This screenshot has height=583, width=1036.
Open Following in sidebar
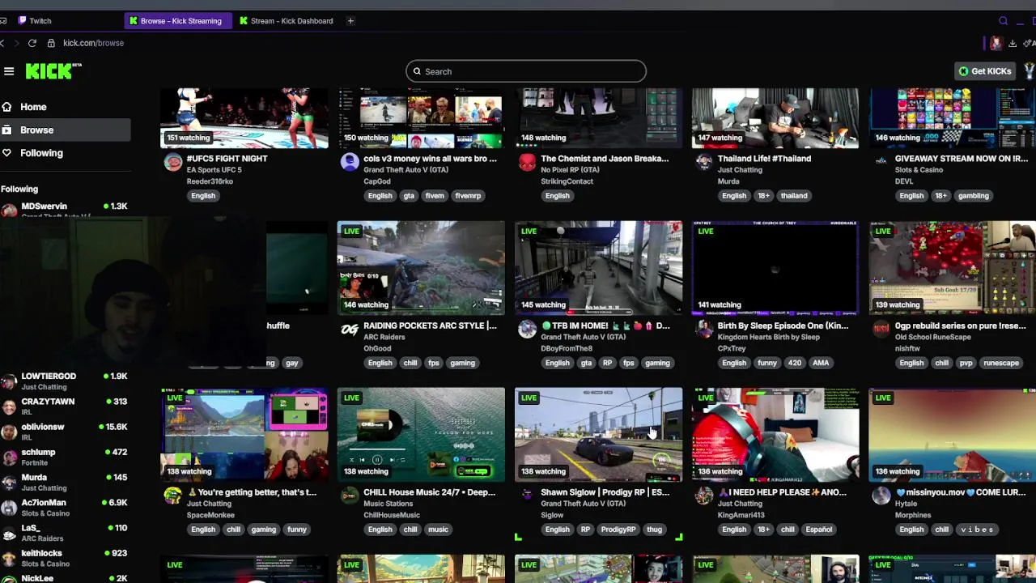click(x=41, y=153)
